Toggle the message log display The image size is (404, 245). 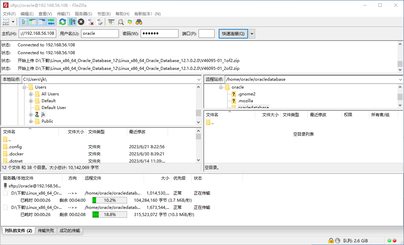[x=23, y=21]
